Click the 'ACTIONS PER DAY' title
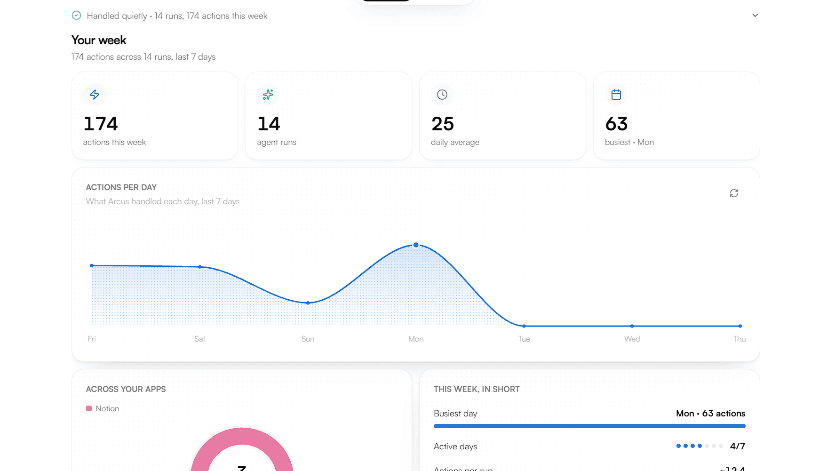This screenshot has width=827, height=471. (x=121, y=187)
